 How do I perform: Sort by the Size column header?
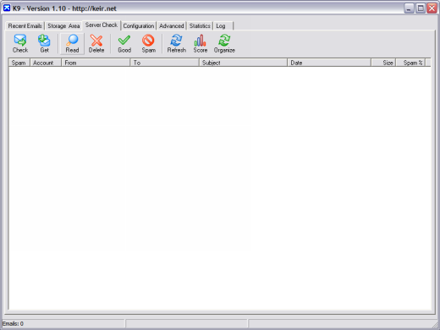384,63
